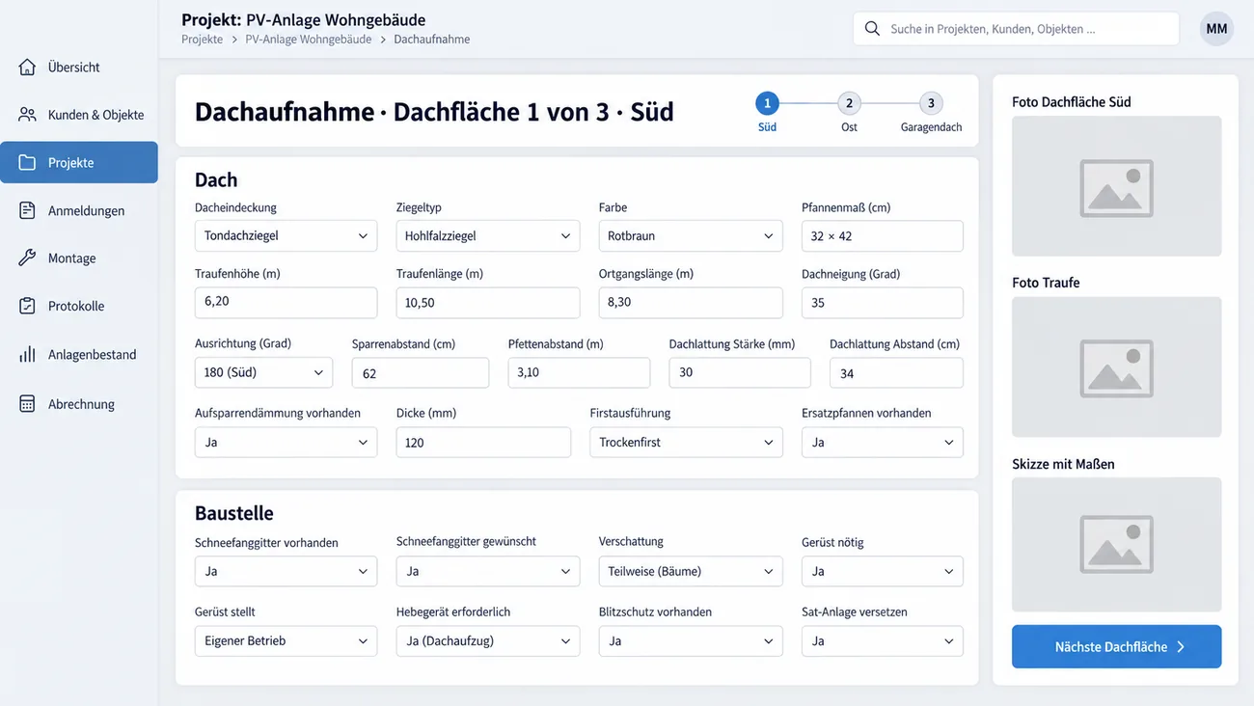This screenshot has height=706, width=1254.
Task: Open the Sat-Anlage versetzen dropdown
Action: tap(883, 641)
